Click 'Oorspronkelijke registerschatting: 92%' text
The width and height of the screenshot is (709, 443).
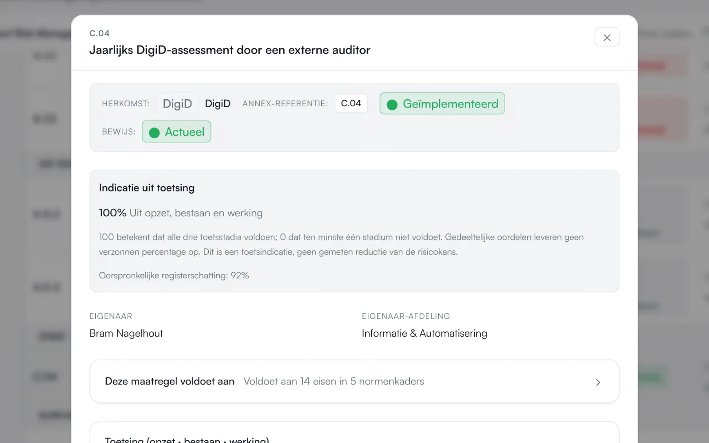coord(174,275)
